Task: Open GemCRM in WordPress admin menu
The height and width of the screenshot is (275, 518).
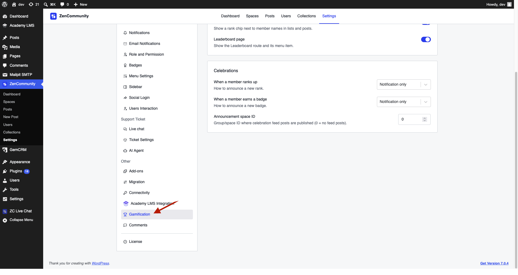Action: (x=22, y=150)
